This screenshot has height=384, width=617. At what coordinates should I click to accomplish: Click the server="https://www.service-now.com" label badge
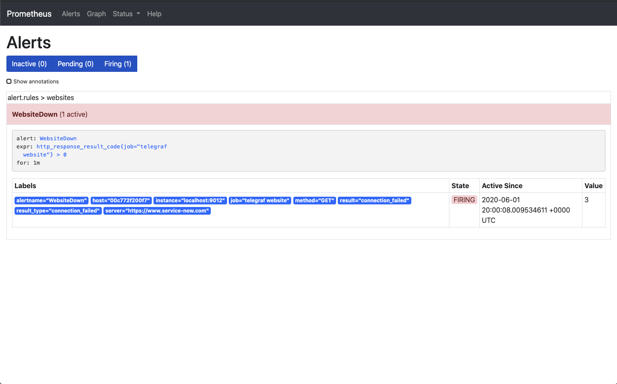[x=156, y=210]
